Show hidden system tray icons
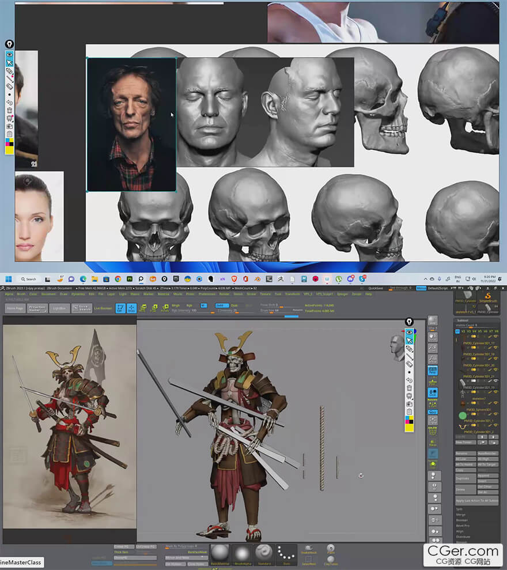The height and width of the screenshot is (570, 507). click(x=426, y=279)
